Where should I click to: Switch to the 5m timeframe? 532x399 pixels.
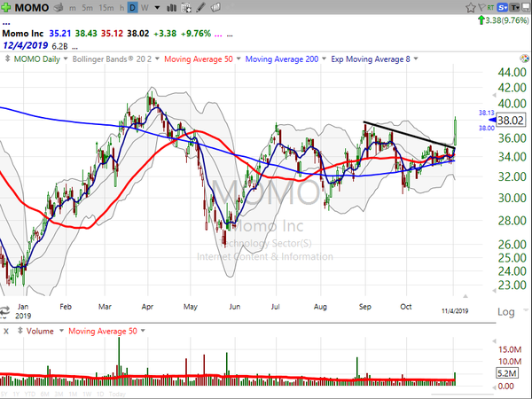[x=87, y=7]
